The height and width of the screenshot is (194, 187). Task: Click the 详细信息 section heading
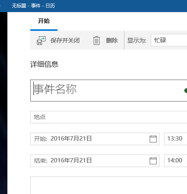pos(44,64)
